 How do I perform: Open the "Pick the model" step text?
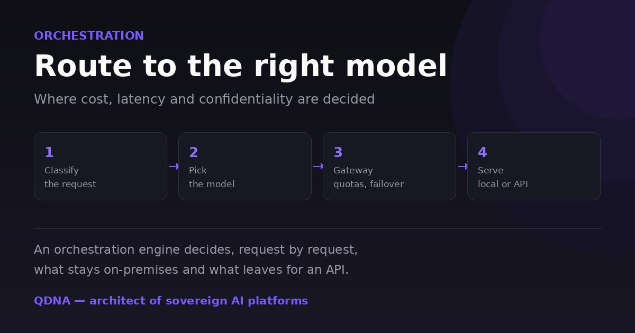point(212,178)
